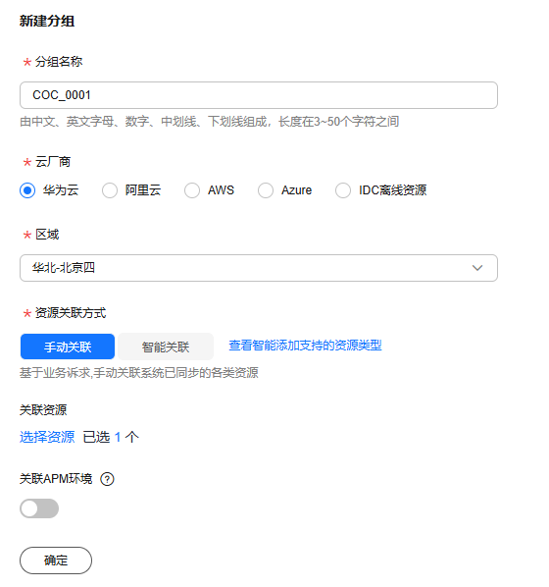Image resolution: width=549 pixels, height=587 pixels.
Task: Select the 华为云 radio button
Action: click(27, 190)
